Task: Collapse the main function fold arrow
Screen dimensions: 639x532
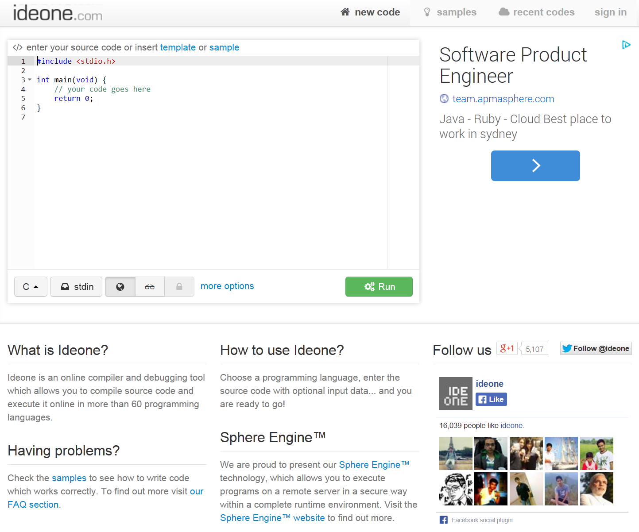Action: [30, 80]
